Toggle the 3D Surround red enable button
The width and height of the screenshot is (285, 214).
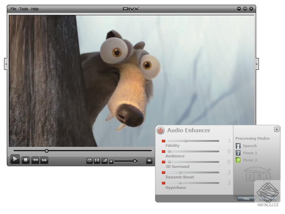pyautogui.click(x=164, y=162)
